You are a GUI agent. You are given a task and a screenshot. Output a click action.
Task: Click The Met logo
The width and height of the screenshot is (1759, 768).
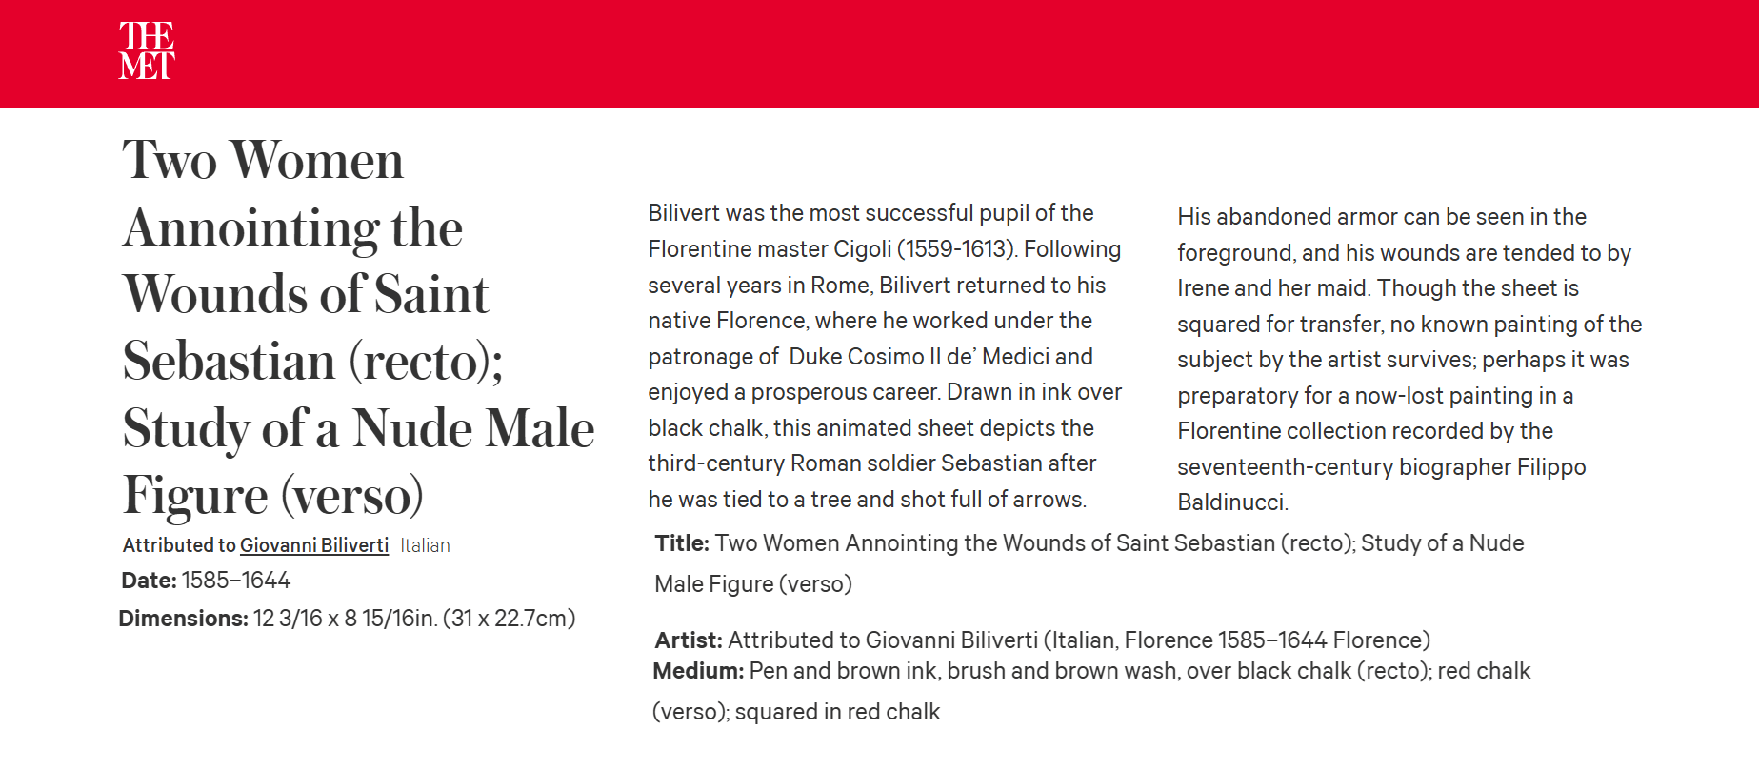[147, 51]
